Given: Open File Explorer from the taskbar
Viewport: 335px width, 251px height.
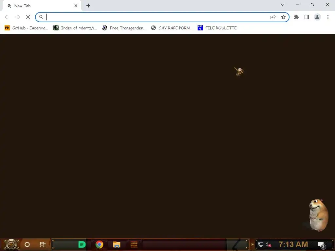Looking at the screenshot, I should (117, 244).
